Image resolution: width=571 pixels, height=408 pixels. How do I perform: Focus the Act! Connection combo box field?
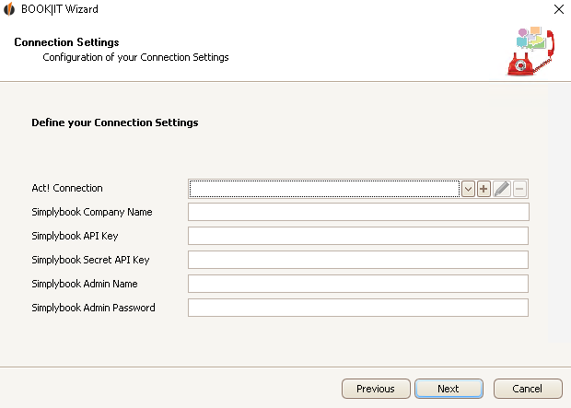[x=324, y=189]
